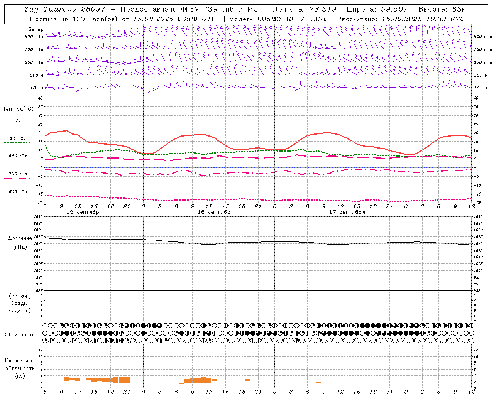Click the Облачность row label
The height and width of the screenshot is (395, 494).
[x=20, y=335]
